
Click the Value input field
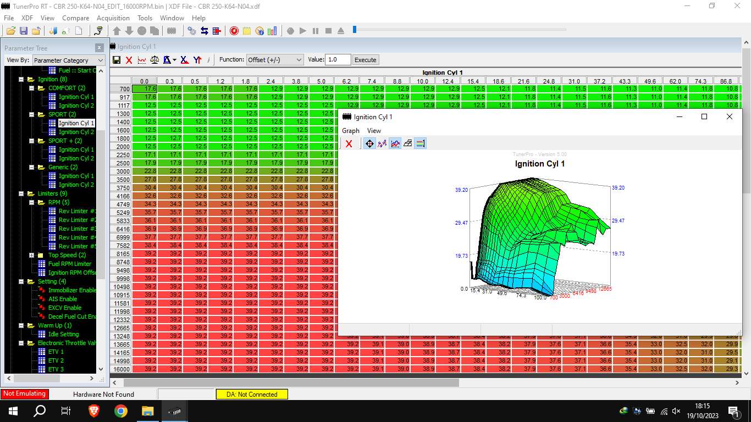[x=338, y=60]
